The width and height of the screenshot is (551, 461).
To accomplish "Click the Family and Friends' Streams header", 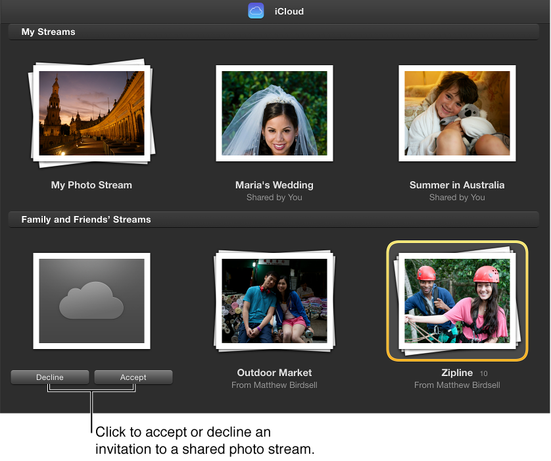I will point(86,219).
